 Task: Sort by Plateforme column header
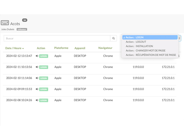61,48
